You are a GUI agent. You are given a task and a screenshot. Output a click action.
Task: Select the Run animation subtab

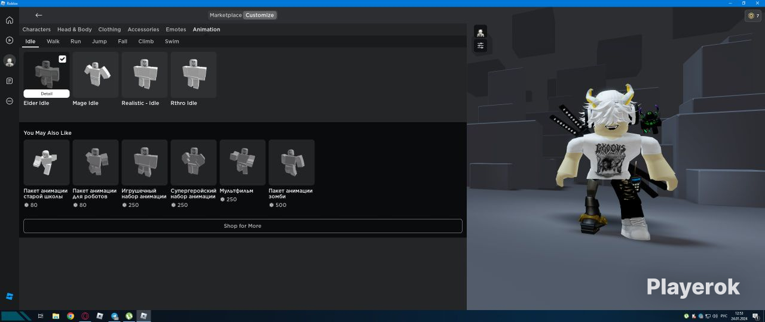click(x=76, y=41)
